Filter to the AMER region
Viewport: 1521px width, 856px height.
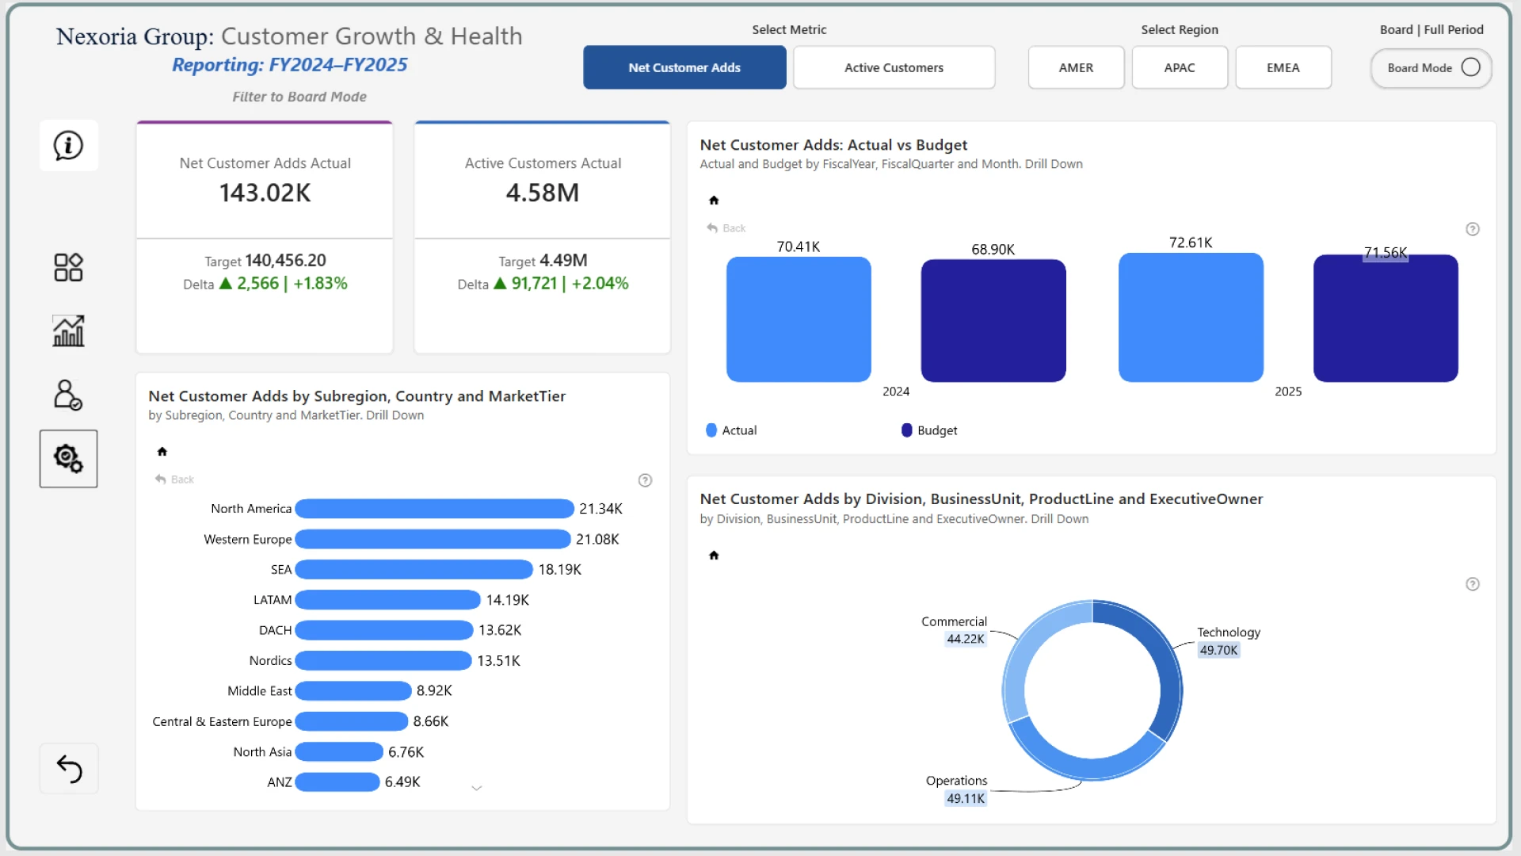click(x=1076, y=67)
